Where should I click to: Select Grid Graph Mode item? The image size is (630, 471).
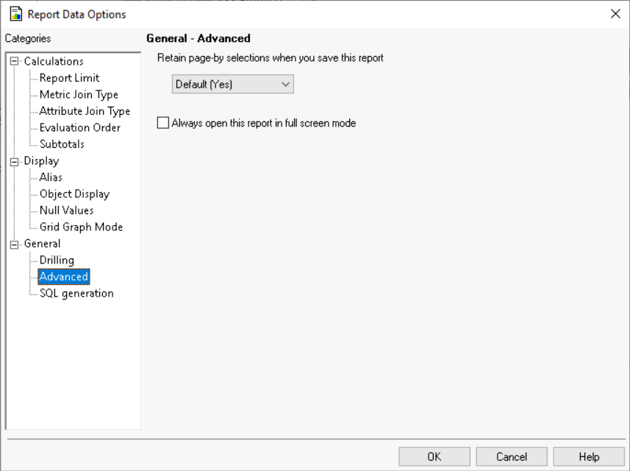81,227
